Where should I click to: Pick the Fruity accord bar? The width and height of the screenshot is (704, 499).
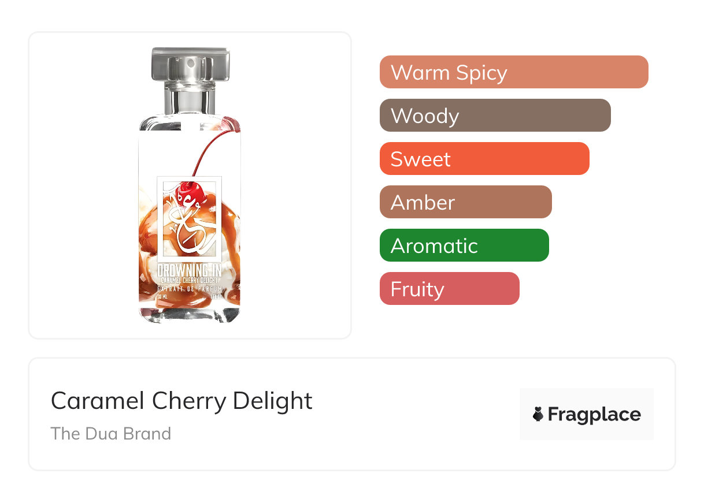449,289
